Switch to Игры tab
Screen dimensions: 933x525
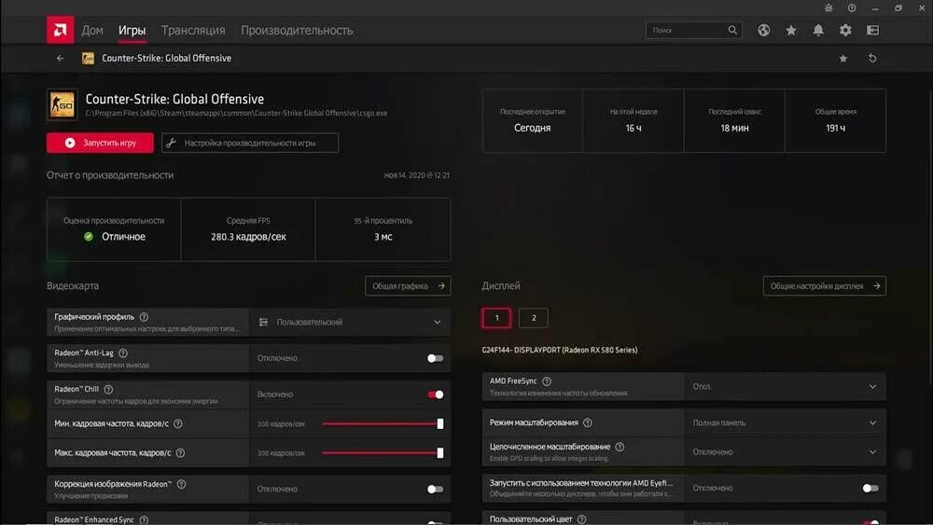132,31
